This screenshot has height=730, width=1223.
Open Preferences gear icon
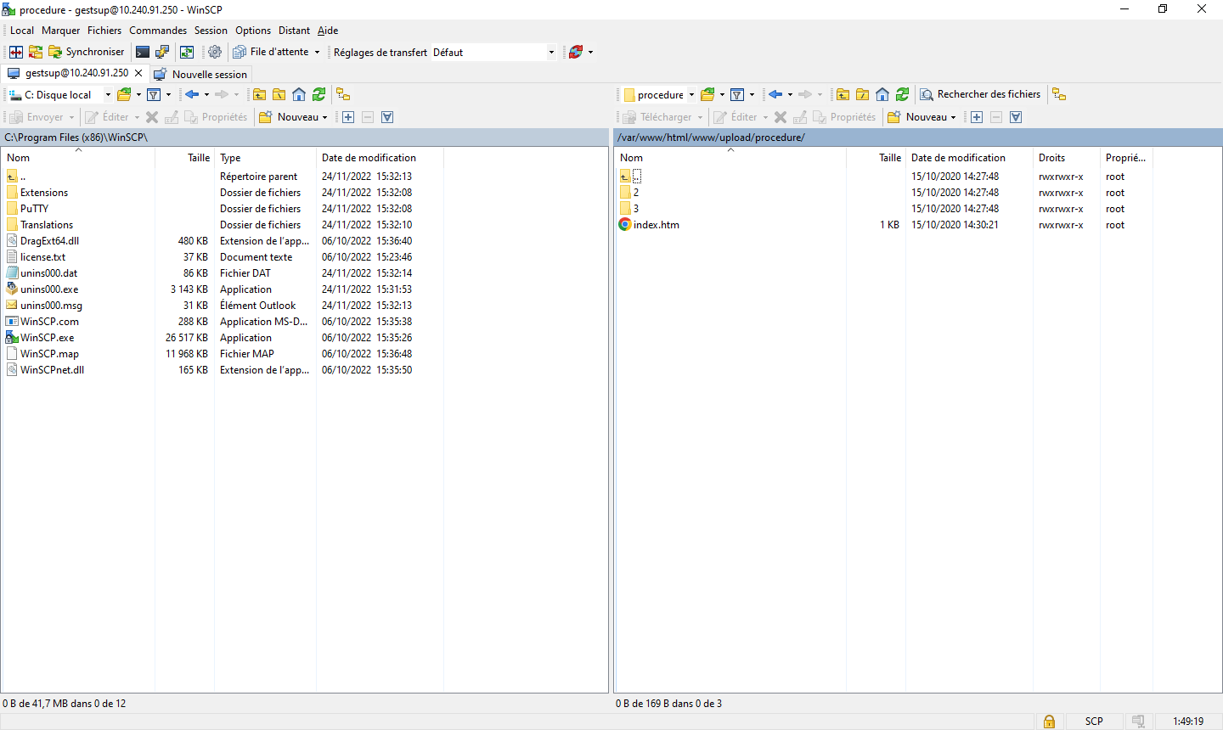215,52
